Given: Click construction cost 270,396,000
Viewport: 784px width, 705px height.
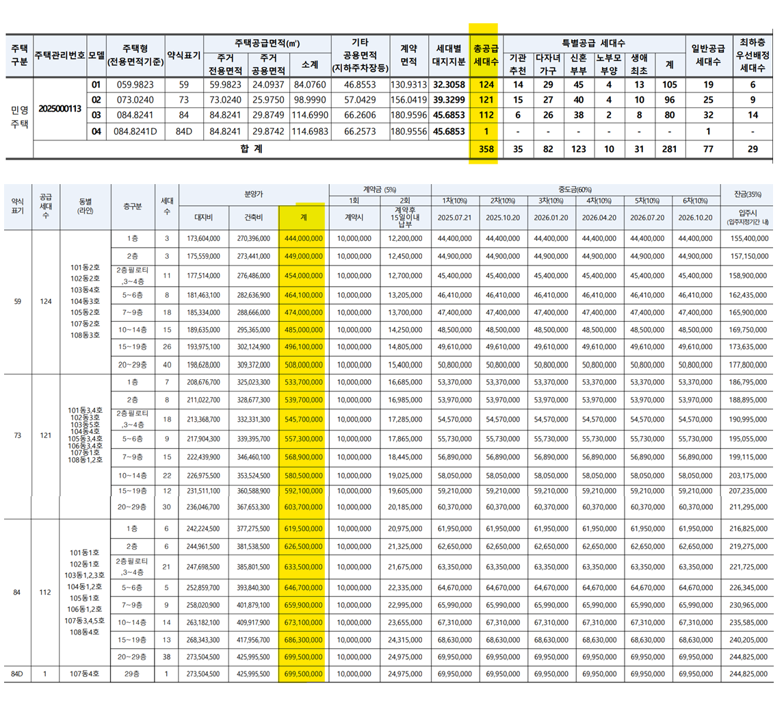Looking at the screenshot, I should 254,239.
